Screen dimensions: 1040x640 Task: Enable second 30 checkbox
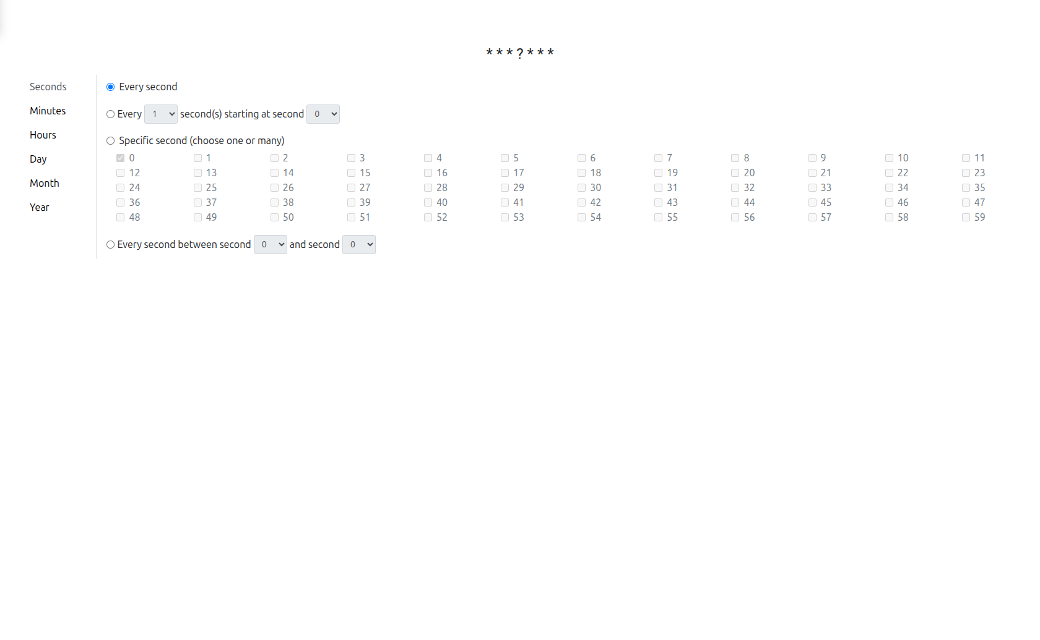click(x=581, y=187)
